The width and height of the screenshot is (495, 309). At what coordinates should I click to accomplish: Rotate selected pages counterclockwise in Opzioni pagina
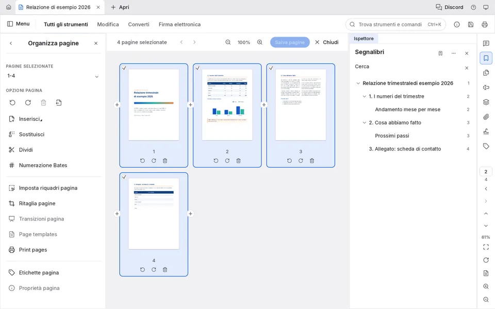[12, 102]
